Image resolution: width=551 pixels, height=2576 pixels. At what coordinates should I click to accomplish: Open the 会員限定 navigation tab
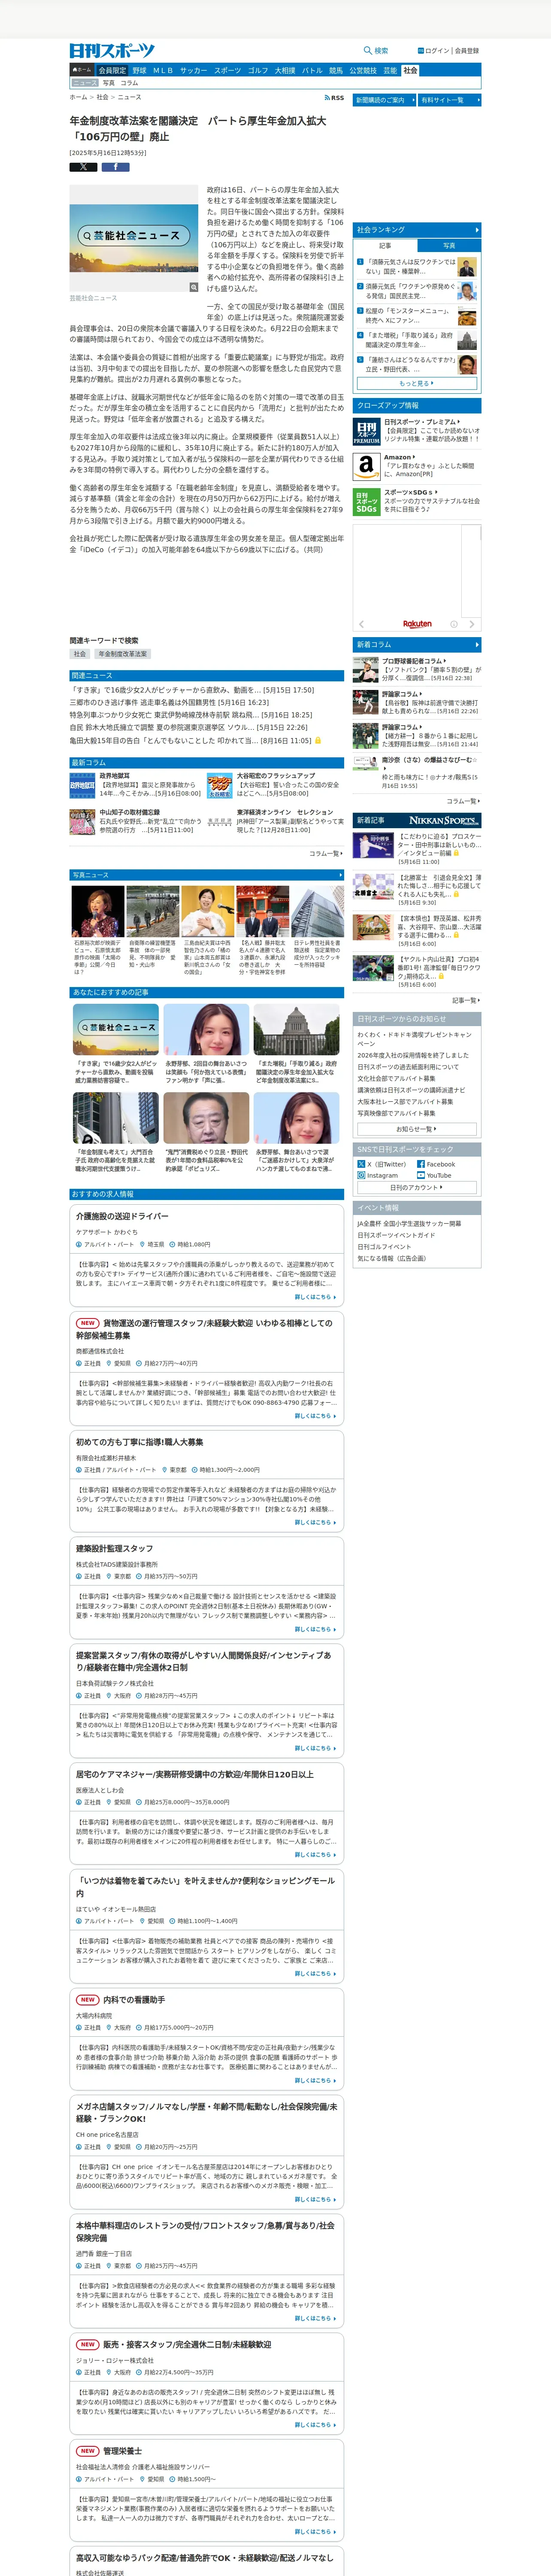(112, 71)
